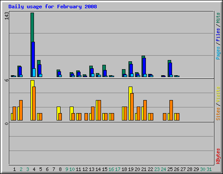Click the 'Visits' legend label
The width and height of the screenshot is (223, 174).
pyautogui.click(x=218, y=95)
